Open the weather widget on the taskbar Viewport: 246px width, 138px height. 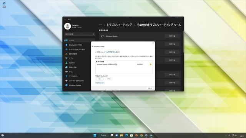coord(3,135)
